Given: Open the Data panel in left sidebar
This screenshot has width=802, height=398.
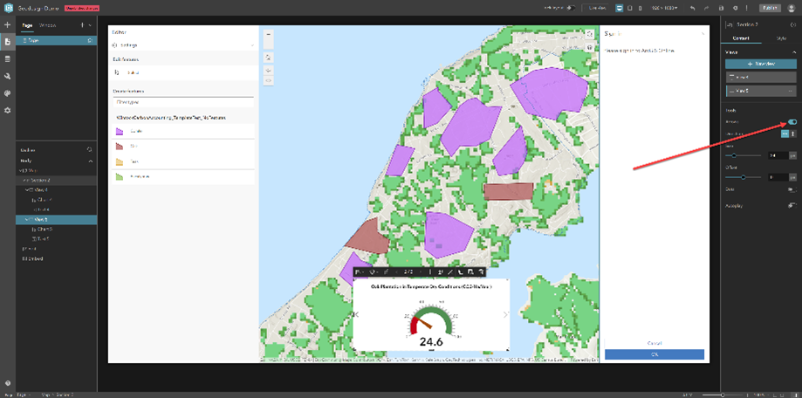Looking at the screenshot, I should (x=7, y=58).
